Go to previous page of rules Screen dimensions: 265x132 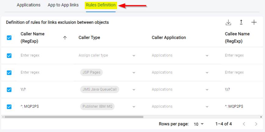(244, 124)
